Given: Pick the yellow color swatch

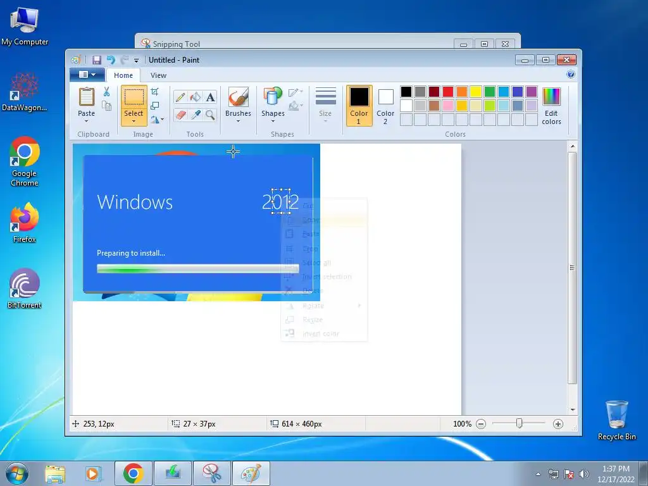Looking at the screenshot, I should coord(476,92).
